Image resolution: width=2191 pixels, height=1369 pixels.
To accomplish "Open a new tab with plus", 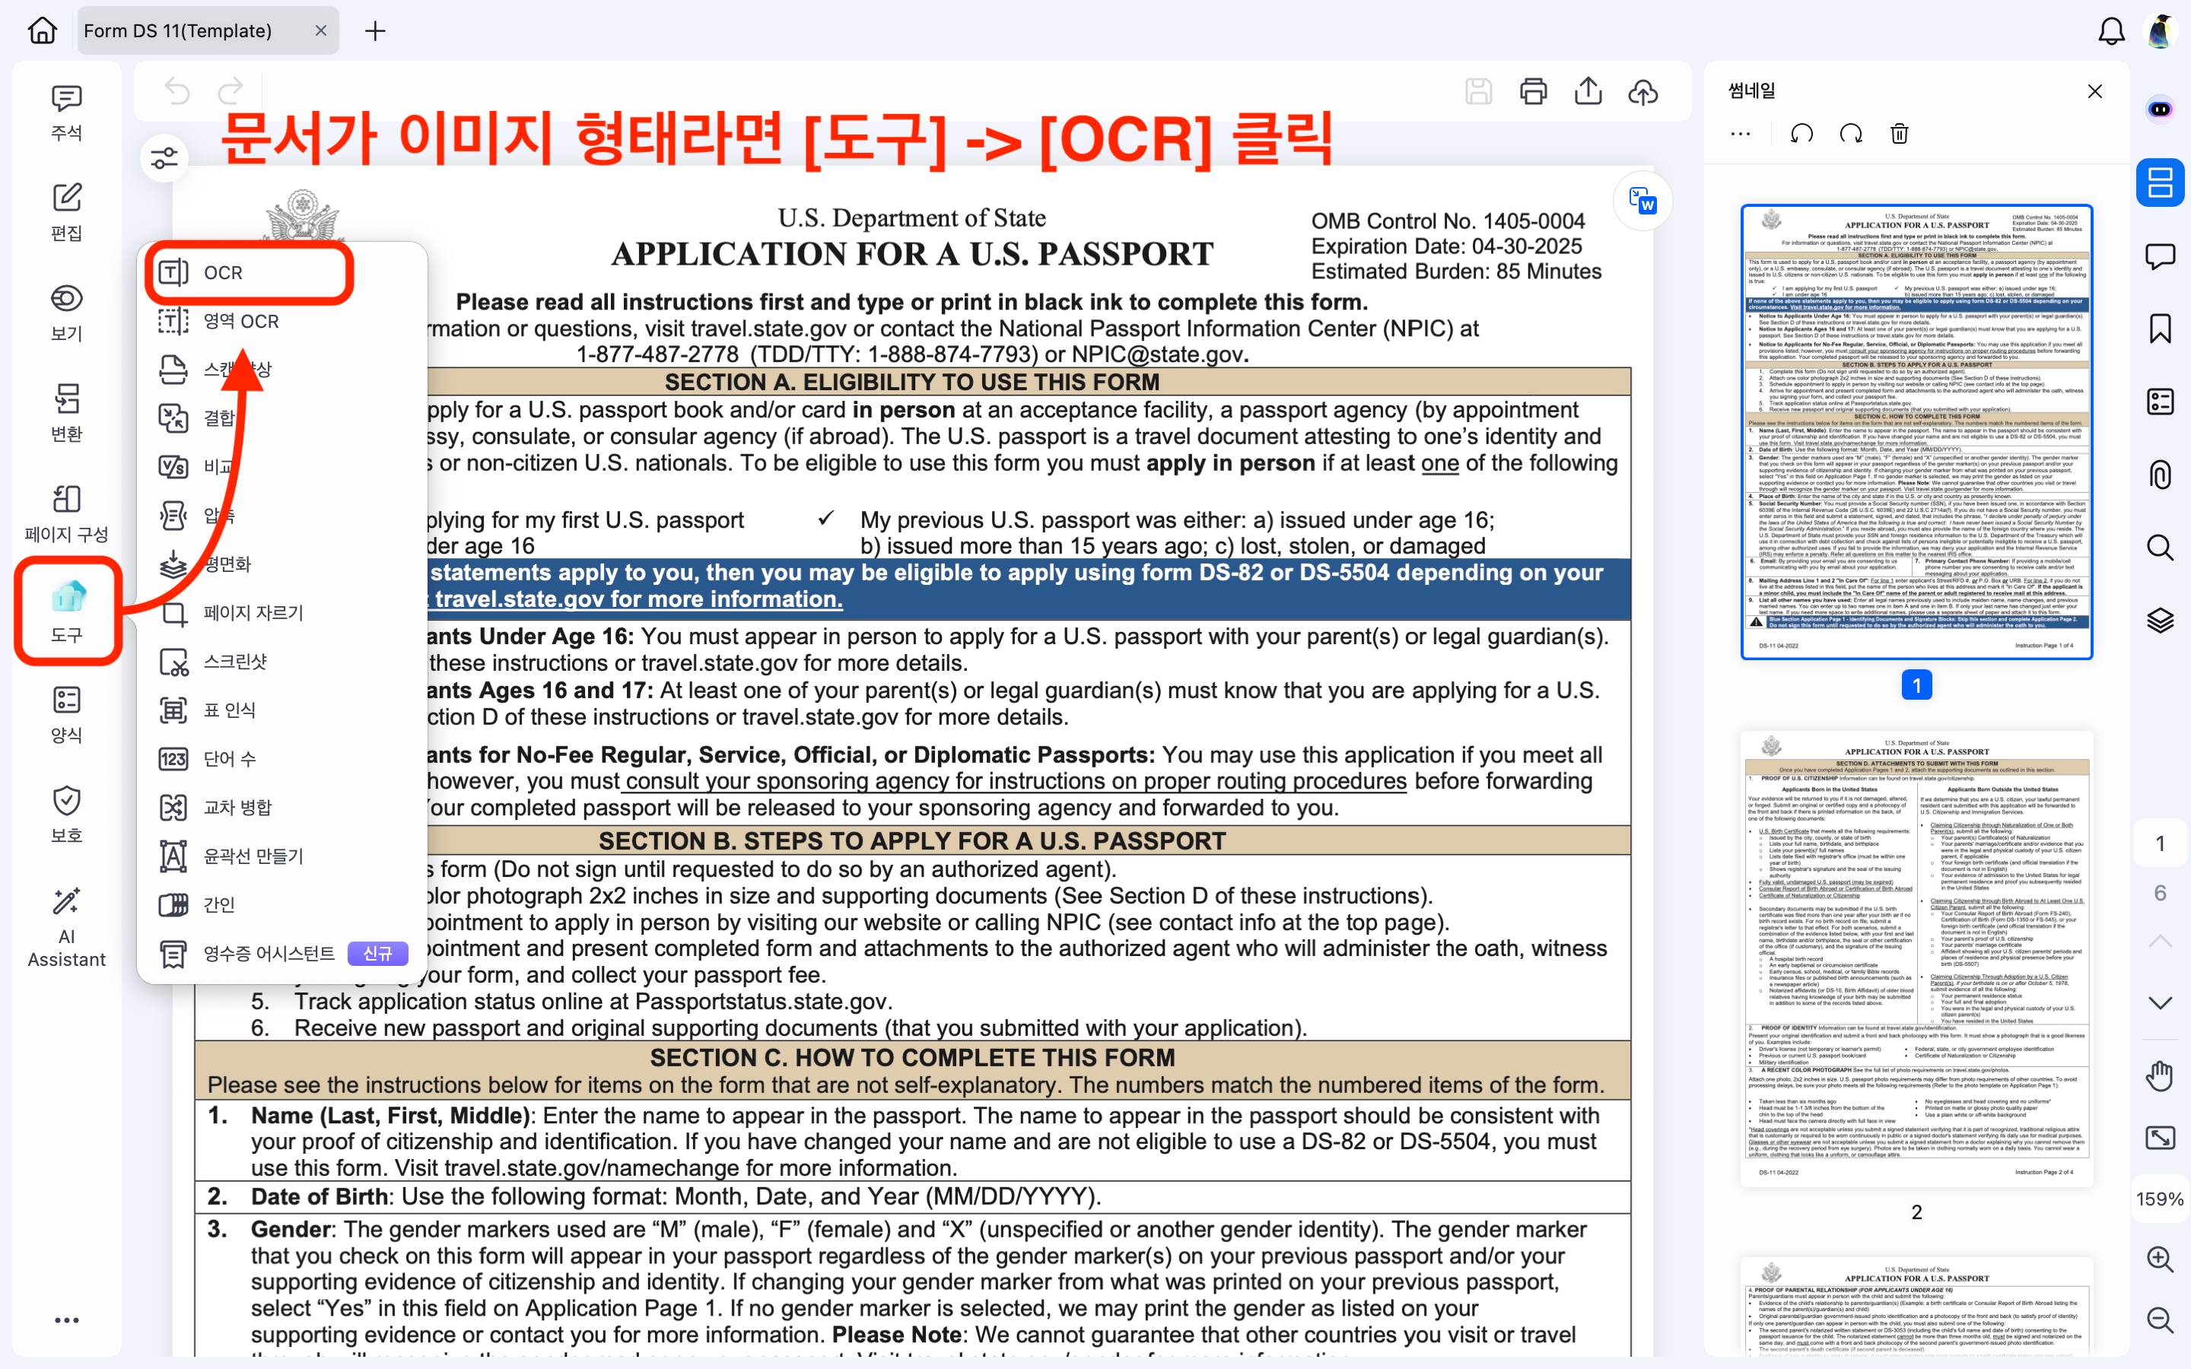I will pos(375,30).
